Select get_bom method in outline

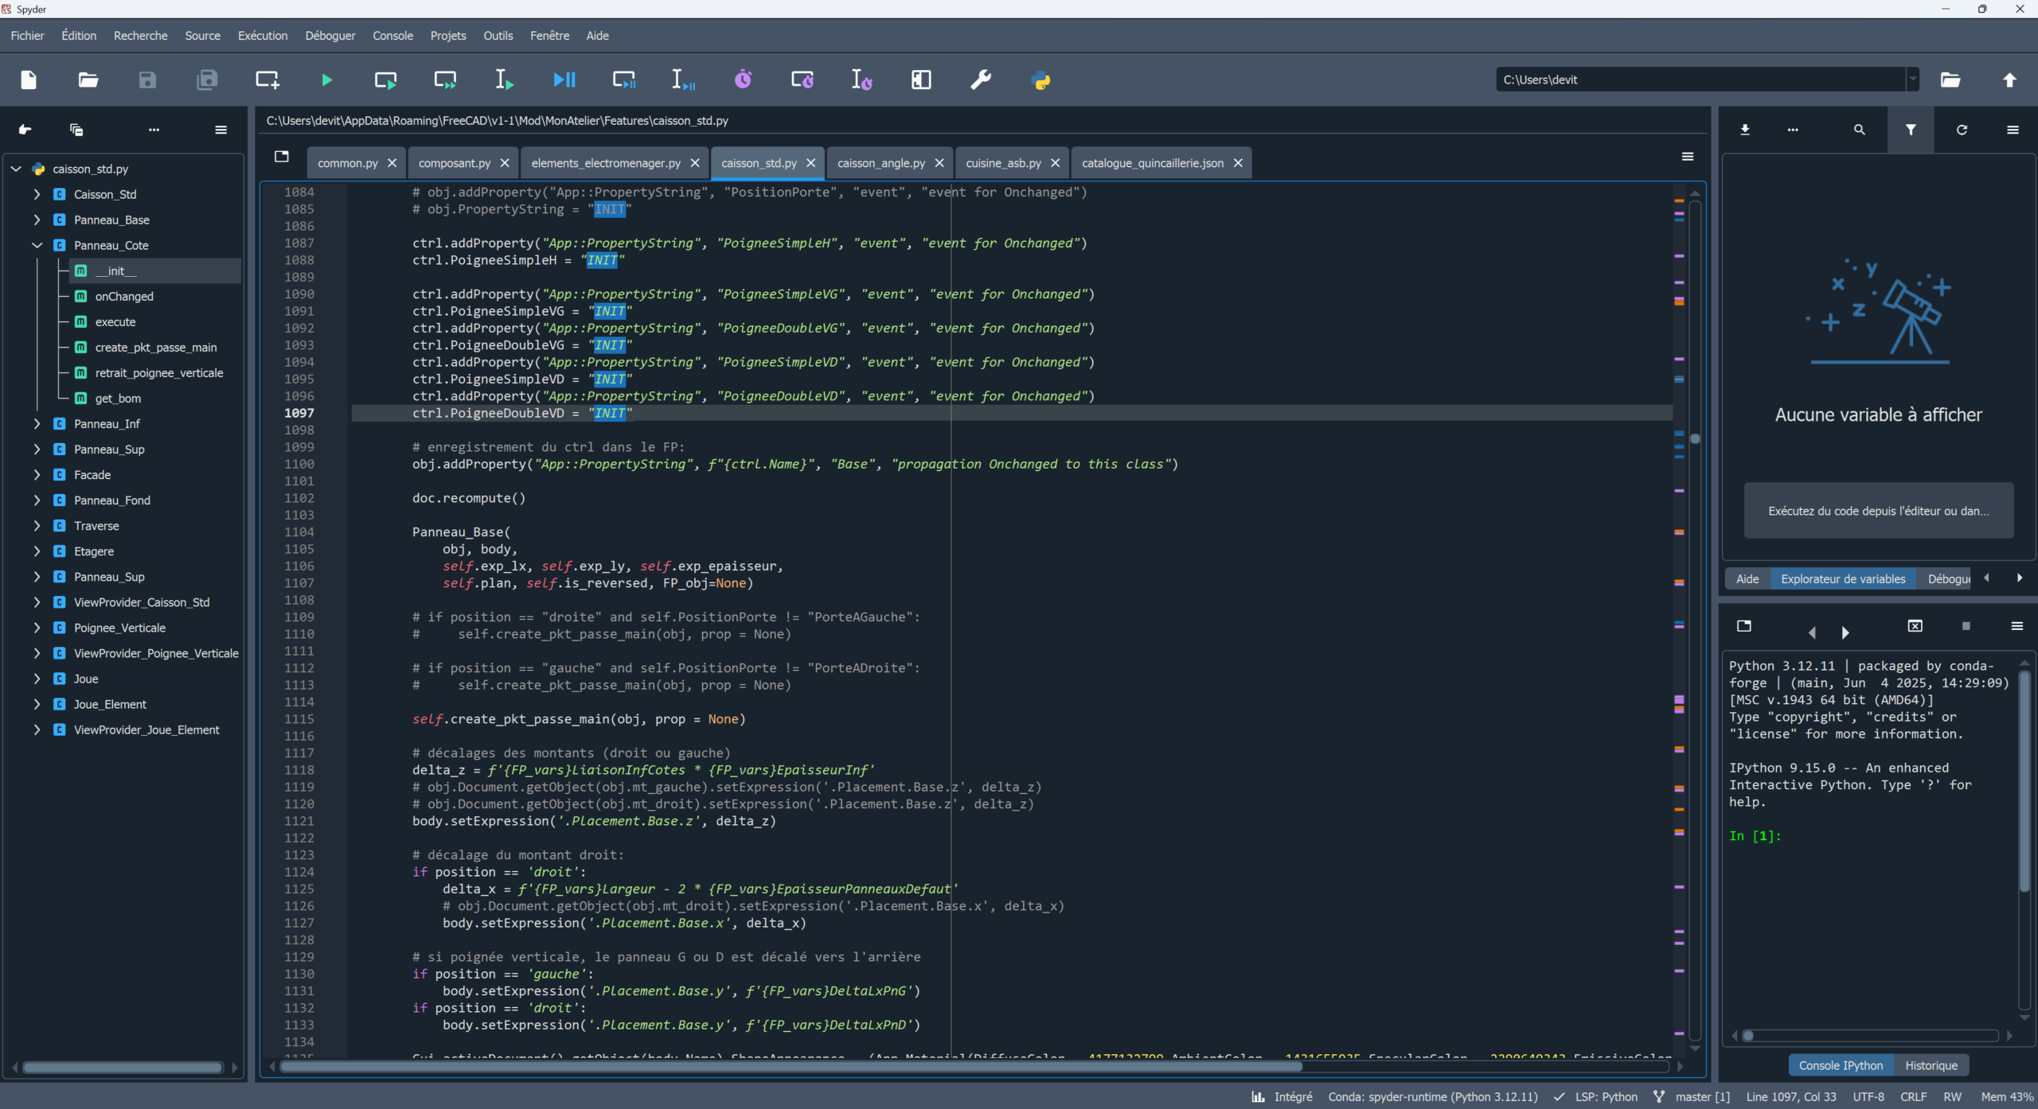click(x=118, y=399)
